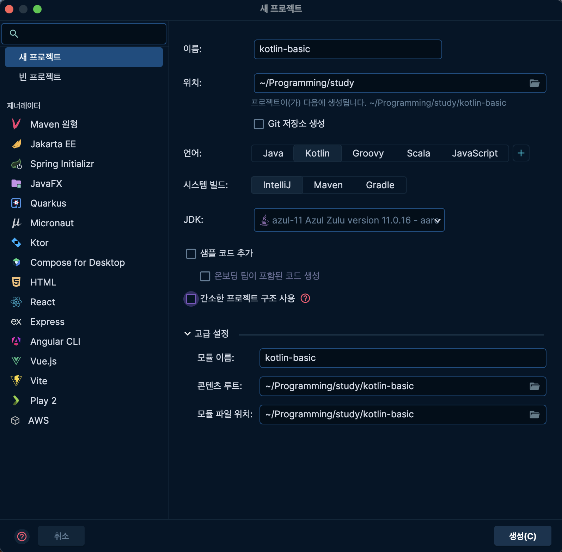Click the Express ex icon
562x552 pixels.
click(x=16, y=322)
